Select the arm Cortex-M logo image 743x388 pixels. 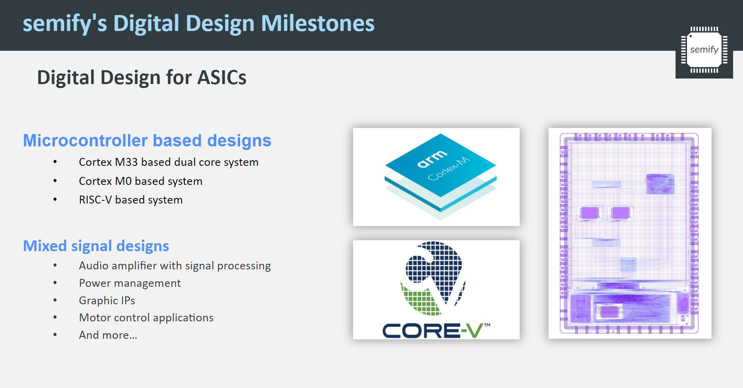436,177
